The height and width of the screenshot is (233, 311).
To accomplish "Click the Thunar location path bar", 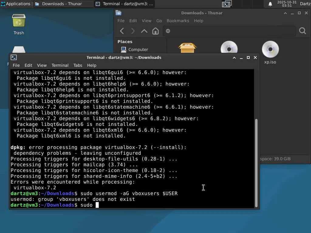I will pyautogui.click(x=229, y=31).
